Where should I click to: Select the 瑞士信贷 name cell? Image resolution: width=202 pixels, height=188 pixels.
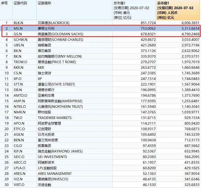44,73
